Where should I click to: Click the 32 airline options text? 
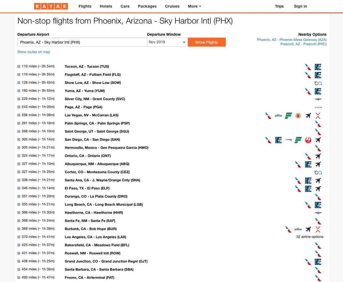(310, 237)
